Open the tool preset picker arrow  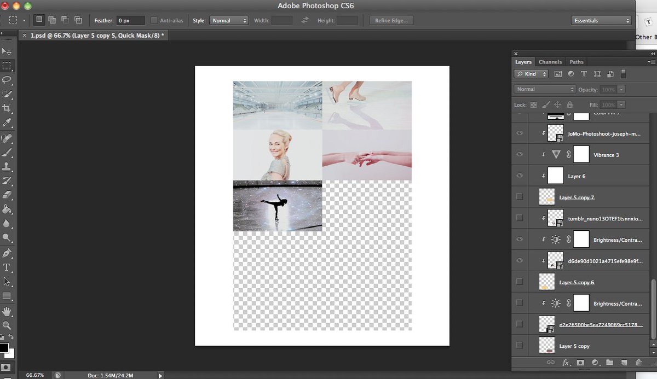point(24,20)
